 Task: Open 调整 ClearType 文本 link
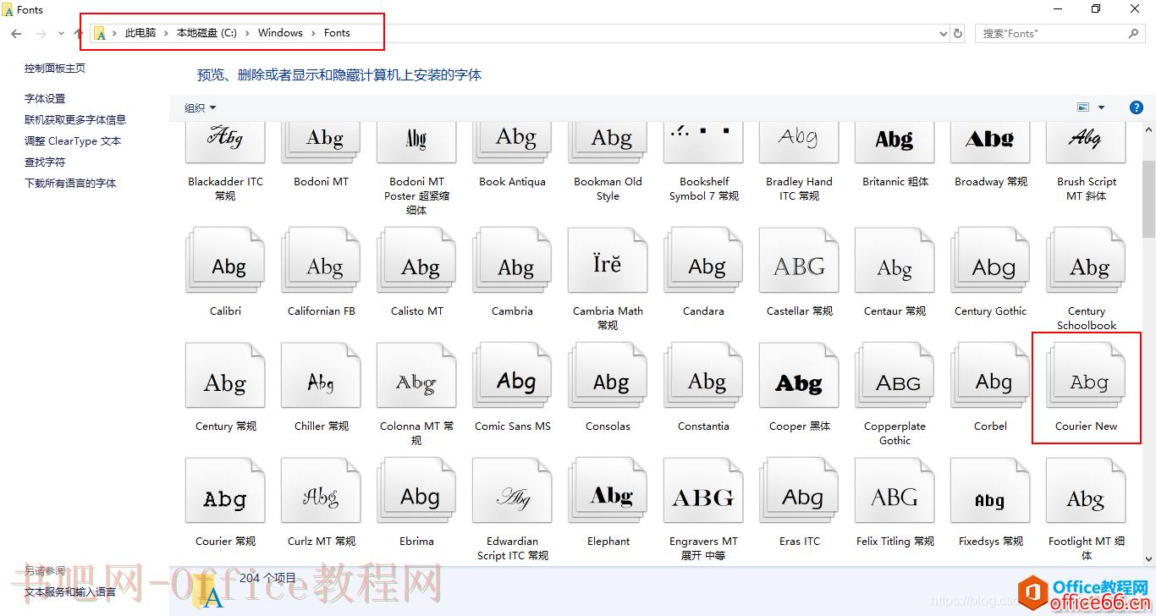(73, 141)
